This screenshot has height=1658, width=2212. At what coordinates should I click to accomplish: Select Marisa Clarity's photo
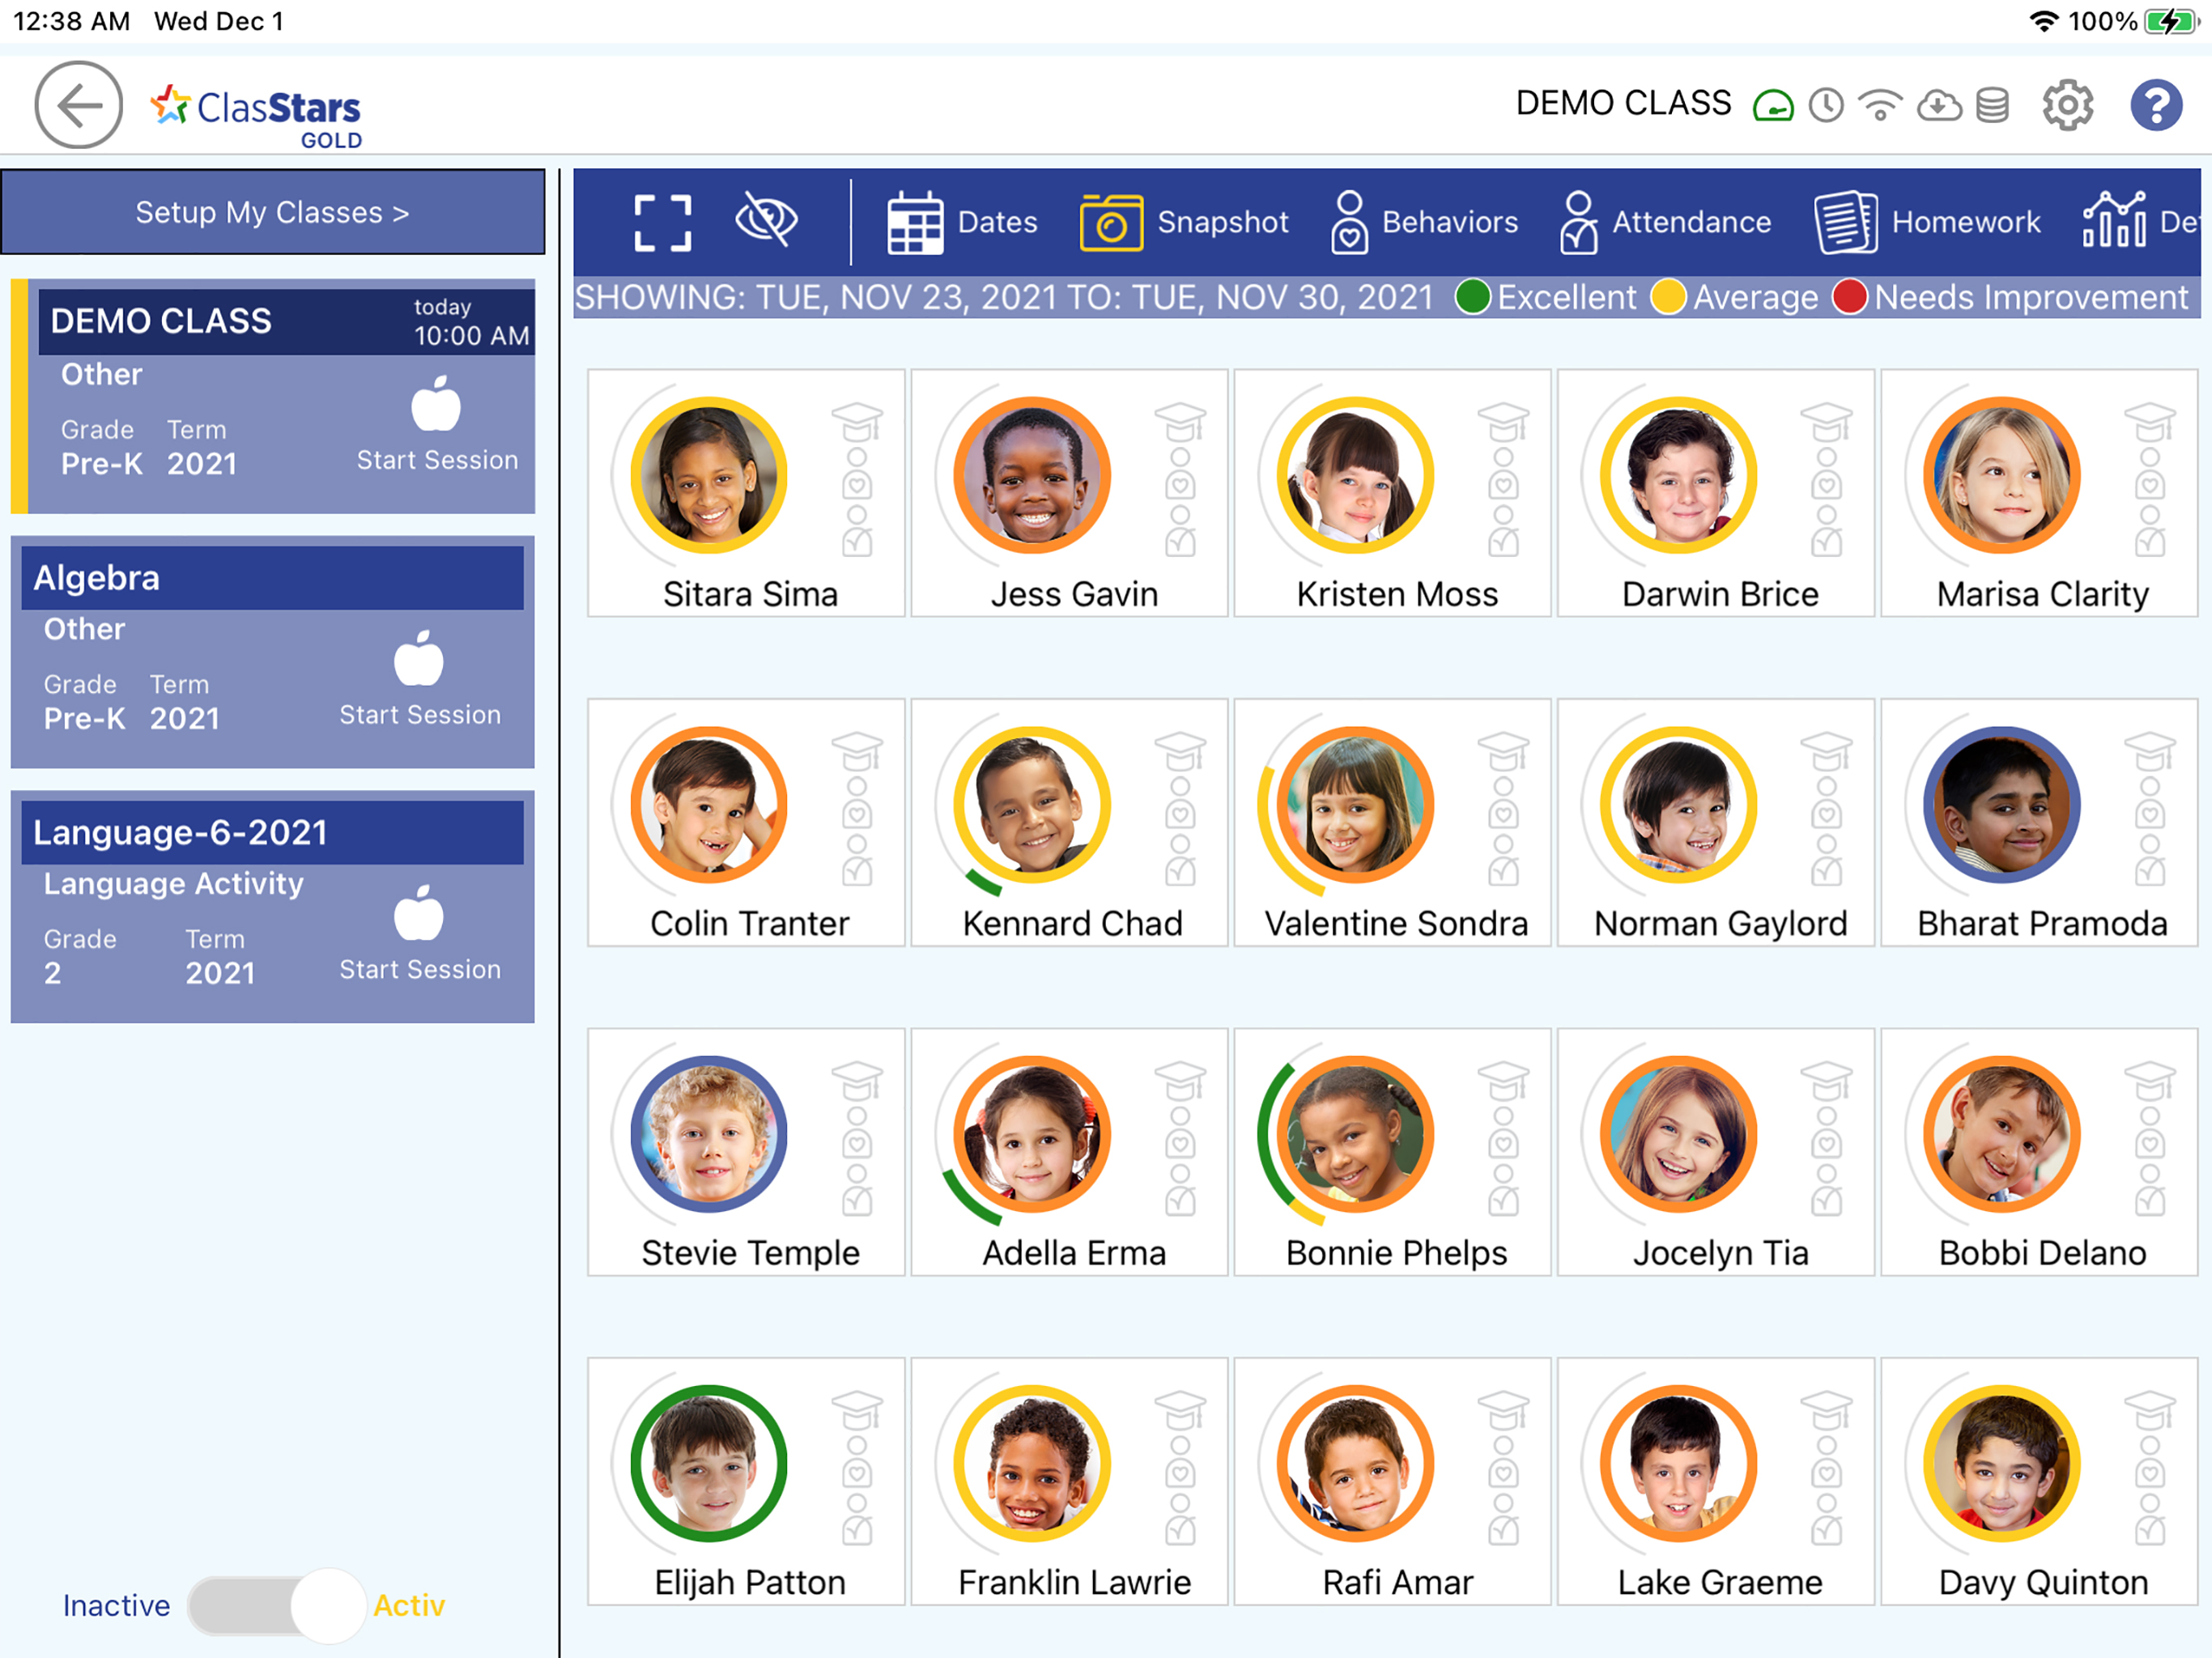(x=2002, y=475)
